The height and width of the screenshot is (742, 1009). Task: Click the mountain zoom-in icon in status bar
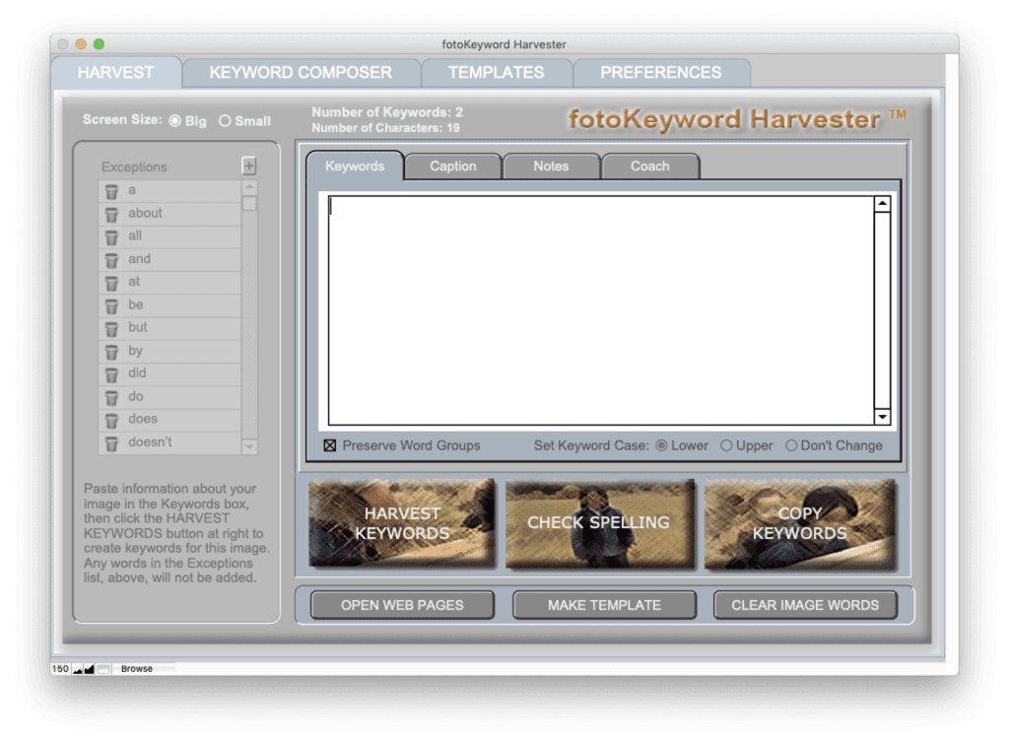[89, 669]
